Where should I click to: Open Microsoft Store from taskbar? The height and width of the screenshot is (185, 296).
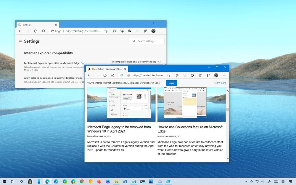[x=30, y=181]
